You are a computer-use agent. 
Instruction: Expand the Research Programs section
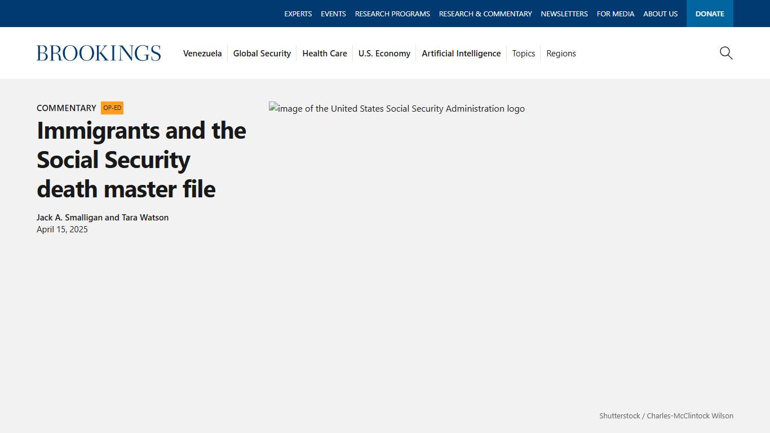click(x=392, y=14)
